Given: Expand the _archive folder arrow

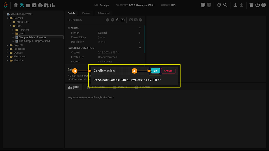Looking at the screenshot, I should [13, 30].
